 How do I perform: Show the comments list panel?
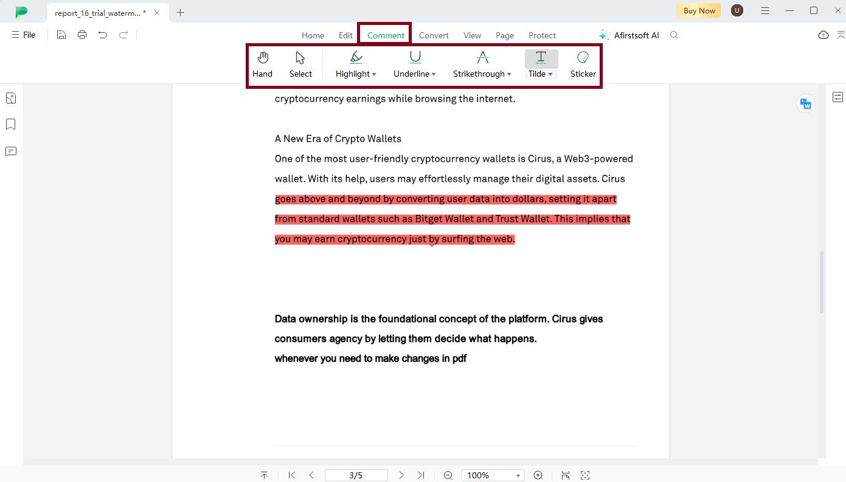[11, 151]
